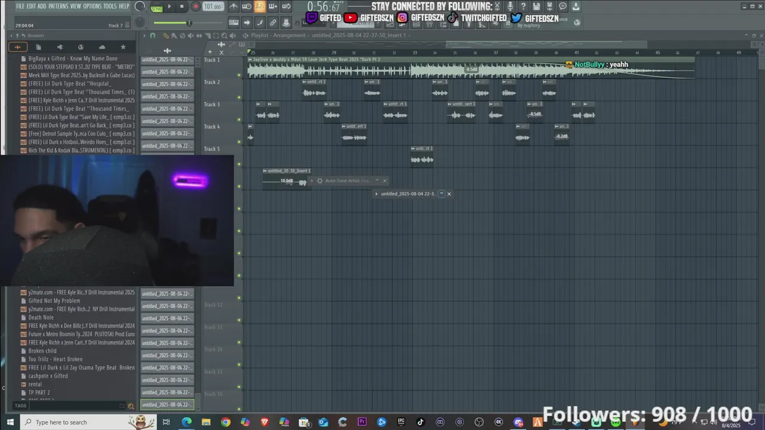
Task: Open File Explorer from taskbar
Action: tap(206, 422)
